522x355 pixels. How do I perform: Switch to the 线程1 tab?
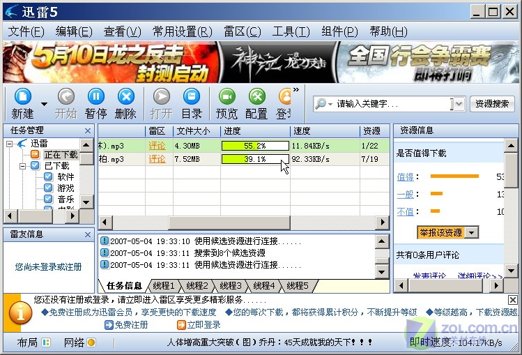click(163, 286)
